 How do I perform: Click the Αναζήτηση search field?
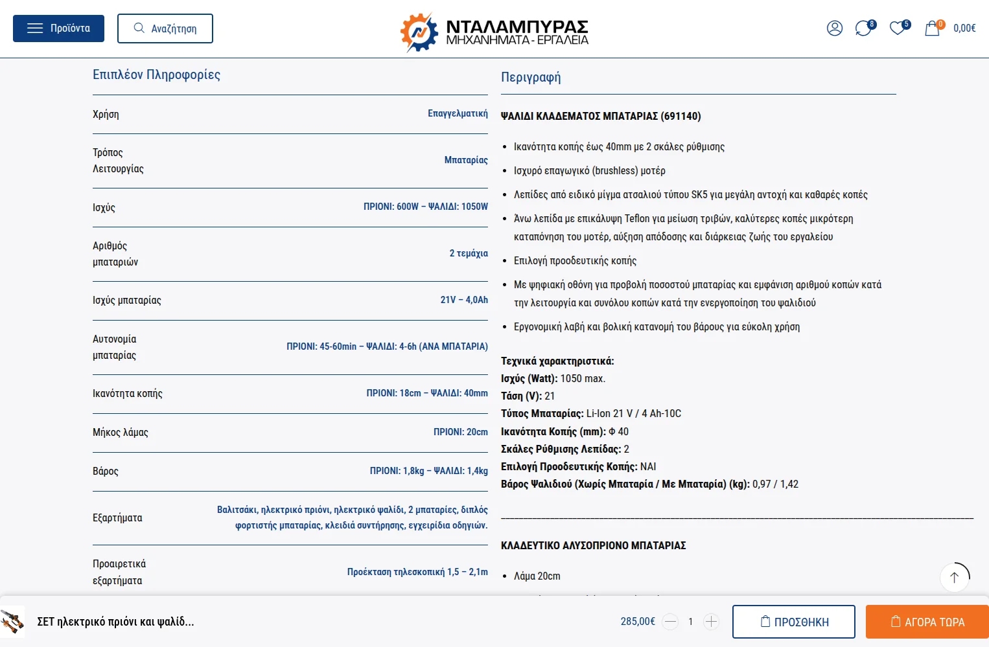(x=165, y=28)
